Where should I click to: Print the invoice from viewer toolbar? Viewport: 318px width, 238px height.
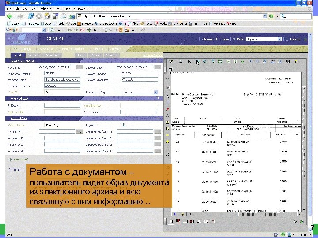(181, 62)
